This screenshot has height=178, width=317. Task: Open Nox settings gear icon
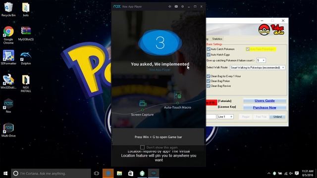pyautogui.click(x=183, y=6)
